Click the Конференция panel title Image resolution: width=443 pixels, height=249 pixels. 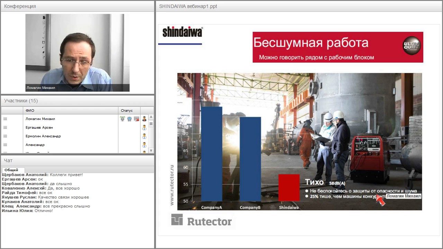[20, 6]
